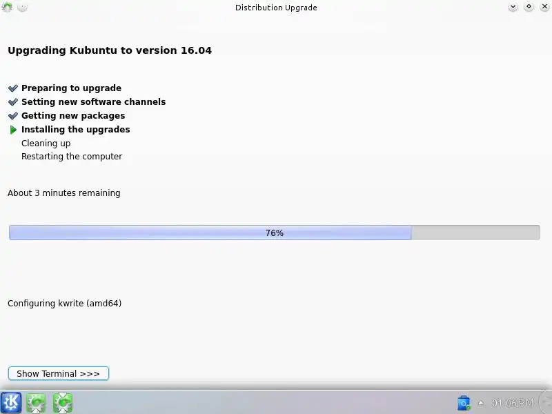The image size is (552, 414).
Task: Click the checkmark beside Setting new software channels
Action: pos(13,102)
